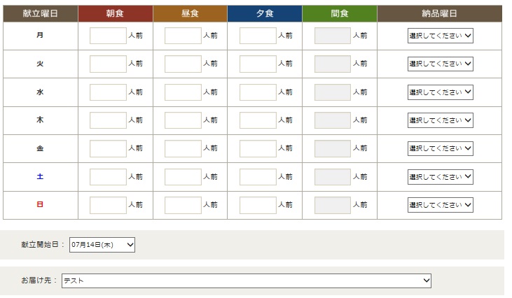
Task: Click the green 間食 column header
Action: click(x=340, y=13)
